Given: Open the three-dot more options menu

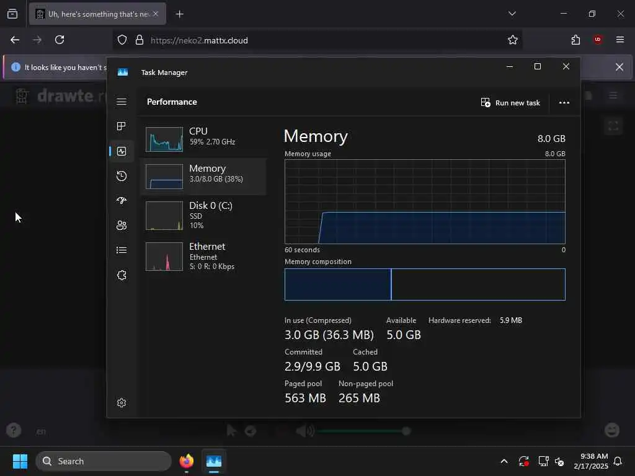Looking at the screenshot, I should tap(564, 103).
